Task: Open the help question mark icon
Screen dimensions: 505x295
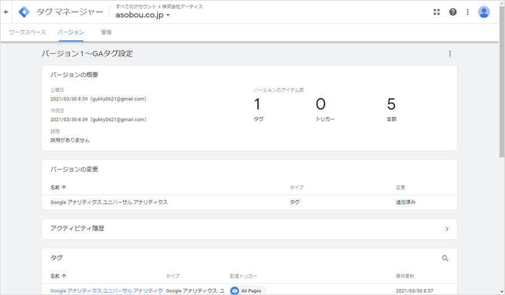Action: [453, 12]
